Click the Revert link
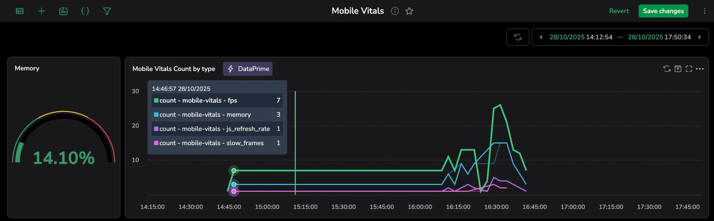The width and height of the screenshot is (714, 221). (x=618, y=11)
